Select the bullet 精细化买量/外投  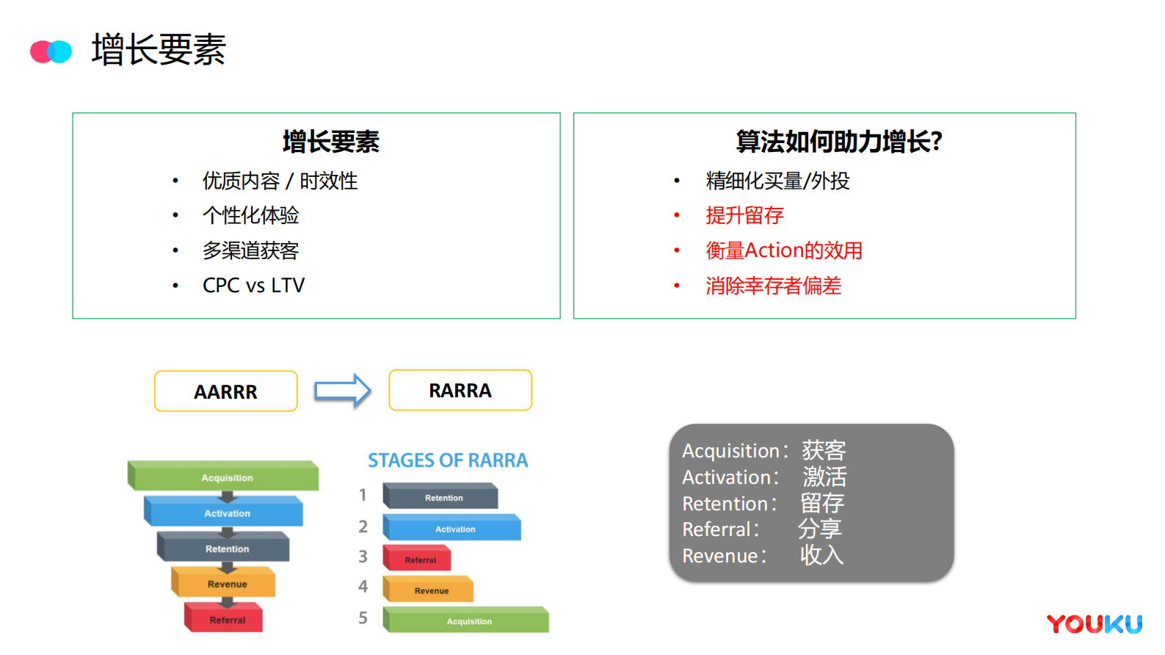(777, 181)
